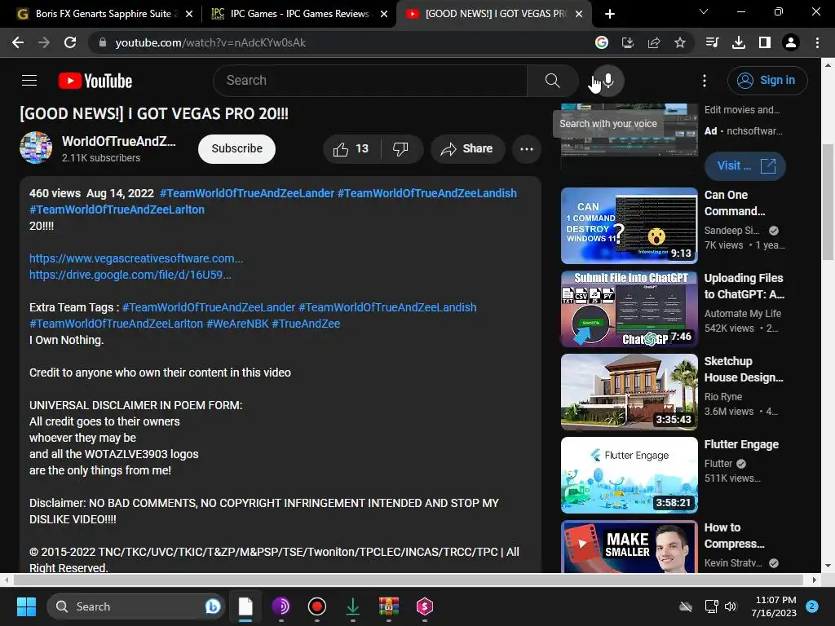Open the pink hexagon S taskbar app
835x626 pixels.
424,606
